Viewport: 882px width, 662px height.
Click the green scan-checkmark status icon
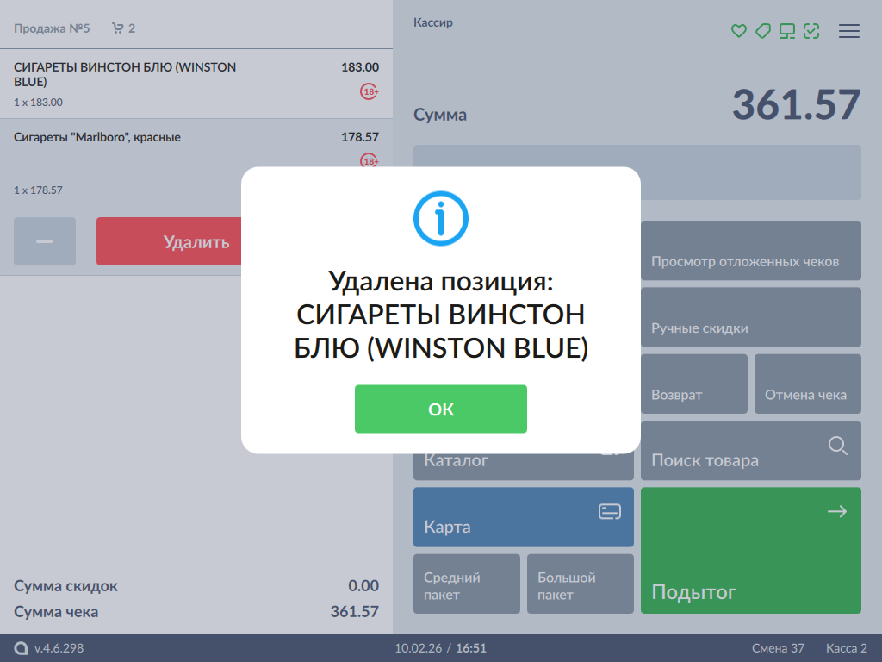pyautogui.click(x=811, y=31)
